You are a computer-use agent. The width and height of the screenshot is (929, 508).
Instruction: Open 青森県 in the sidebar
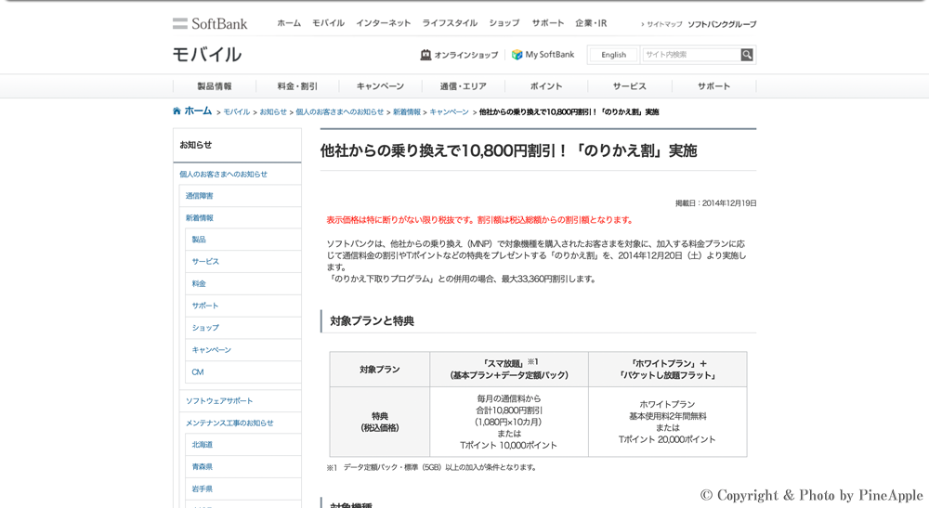point(202,466)
